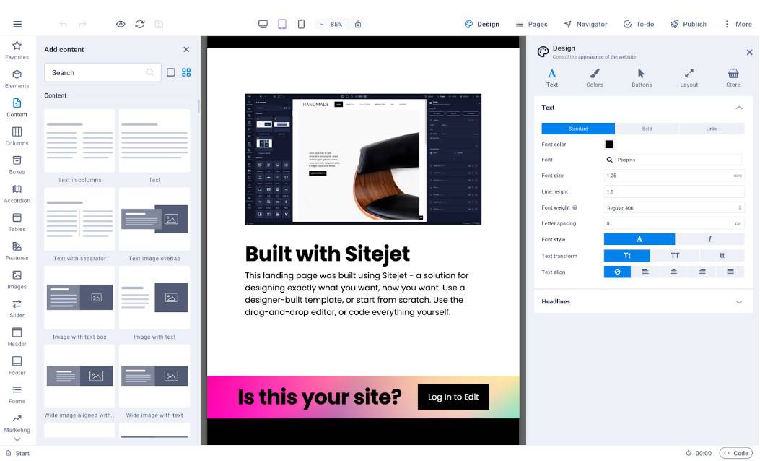This screenshot has height=461, width=760.
Task: Switch to tablet device preview icon
Action: pyautogui.click(x=282, y=25)
